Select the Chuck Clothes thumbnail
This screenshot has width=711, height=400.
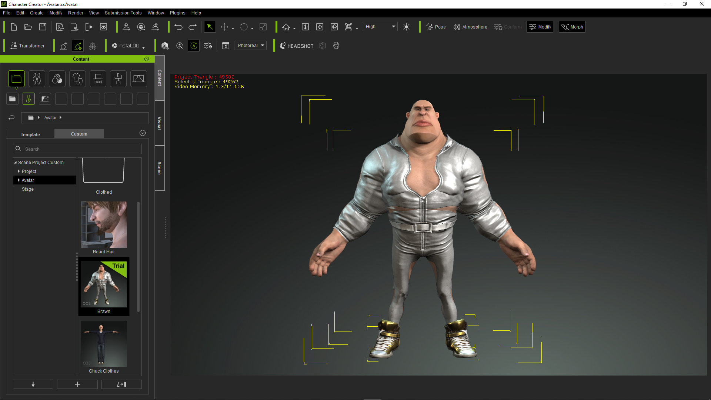click(104, 344)
